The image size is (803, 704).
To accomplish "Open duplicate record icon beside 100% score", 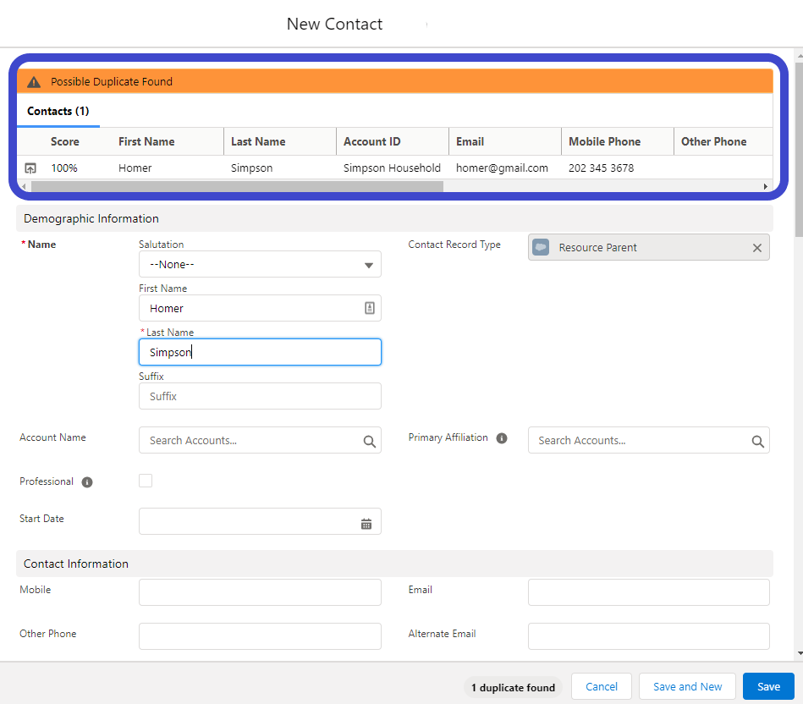I will coord(30,168).
